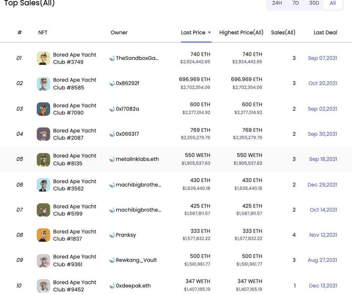Open owner Rewkang_Vault profile
The width and height of the screenshot is (352, 295).
(x=136, y=260)
